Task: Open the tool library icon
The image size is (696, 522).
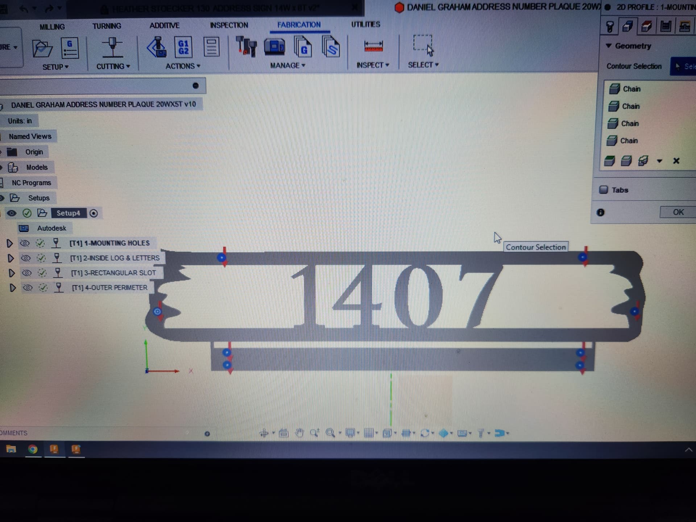Action: pos(246,47)
